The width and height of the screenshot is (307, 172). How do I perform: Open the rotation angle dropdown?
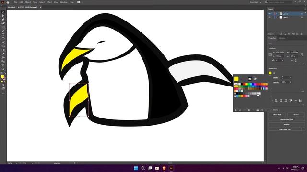(x=283, y=61)
